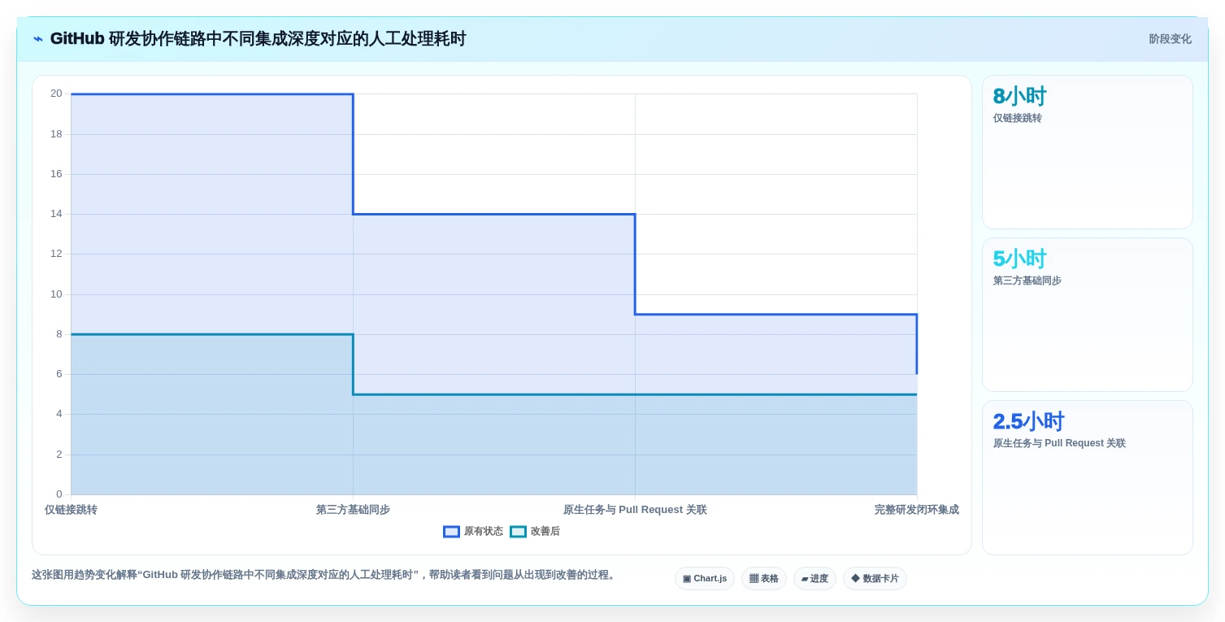Click the chart title heading text
1225x622 pixels.
[258, 39]
